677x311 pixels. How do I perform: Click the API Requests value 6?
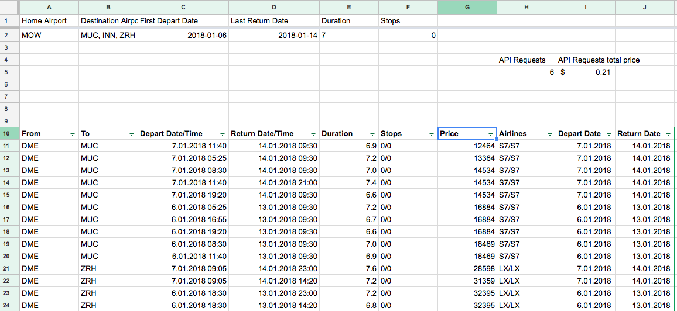[526, 72]
